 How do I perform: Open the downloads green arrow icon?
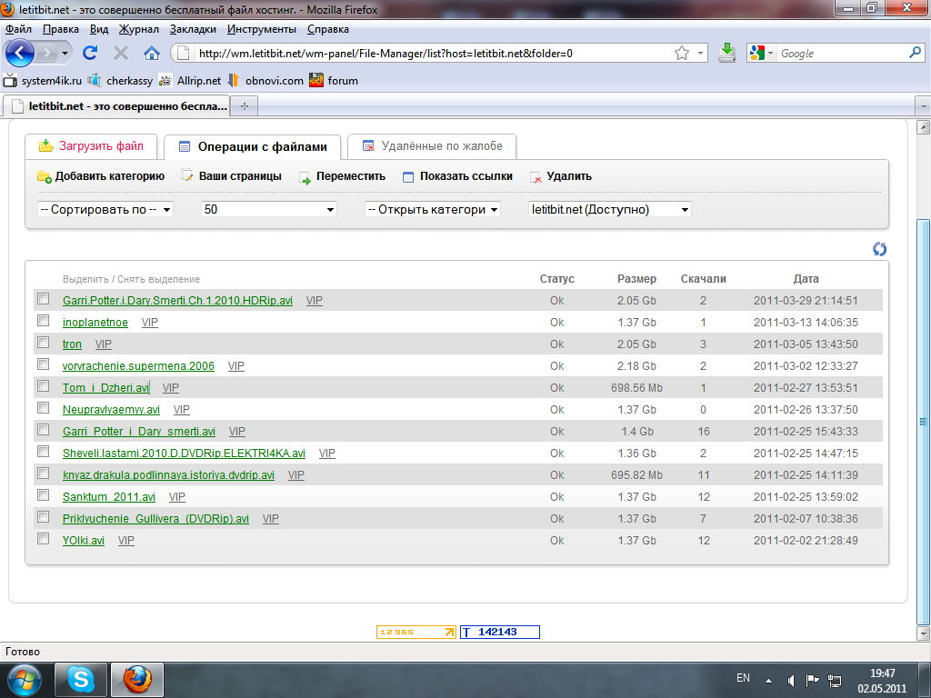tap(726, 53)
